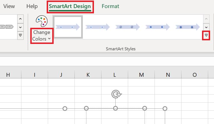Select the first SmartArt style thumbnail
The width and height of the screenshot is (214, 124).
[68, 27]
